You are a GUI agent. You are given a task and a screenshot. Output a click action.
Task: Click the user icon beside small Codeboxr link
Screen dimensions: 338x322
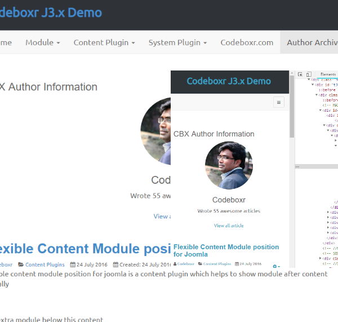coord(175,264)
